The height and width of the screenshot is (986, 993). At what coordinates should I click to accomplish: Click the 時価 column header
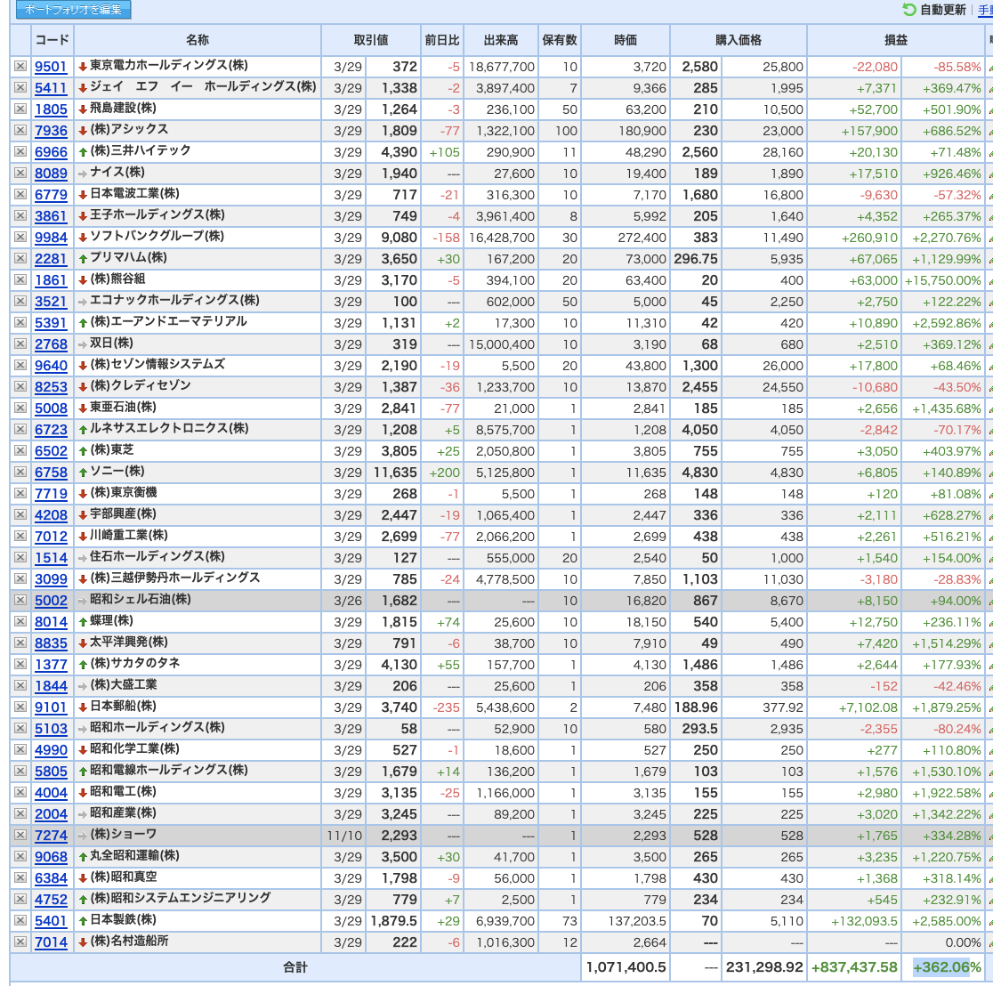pos(626,40)
